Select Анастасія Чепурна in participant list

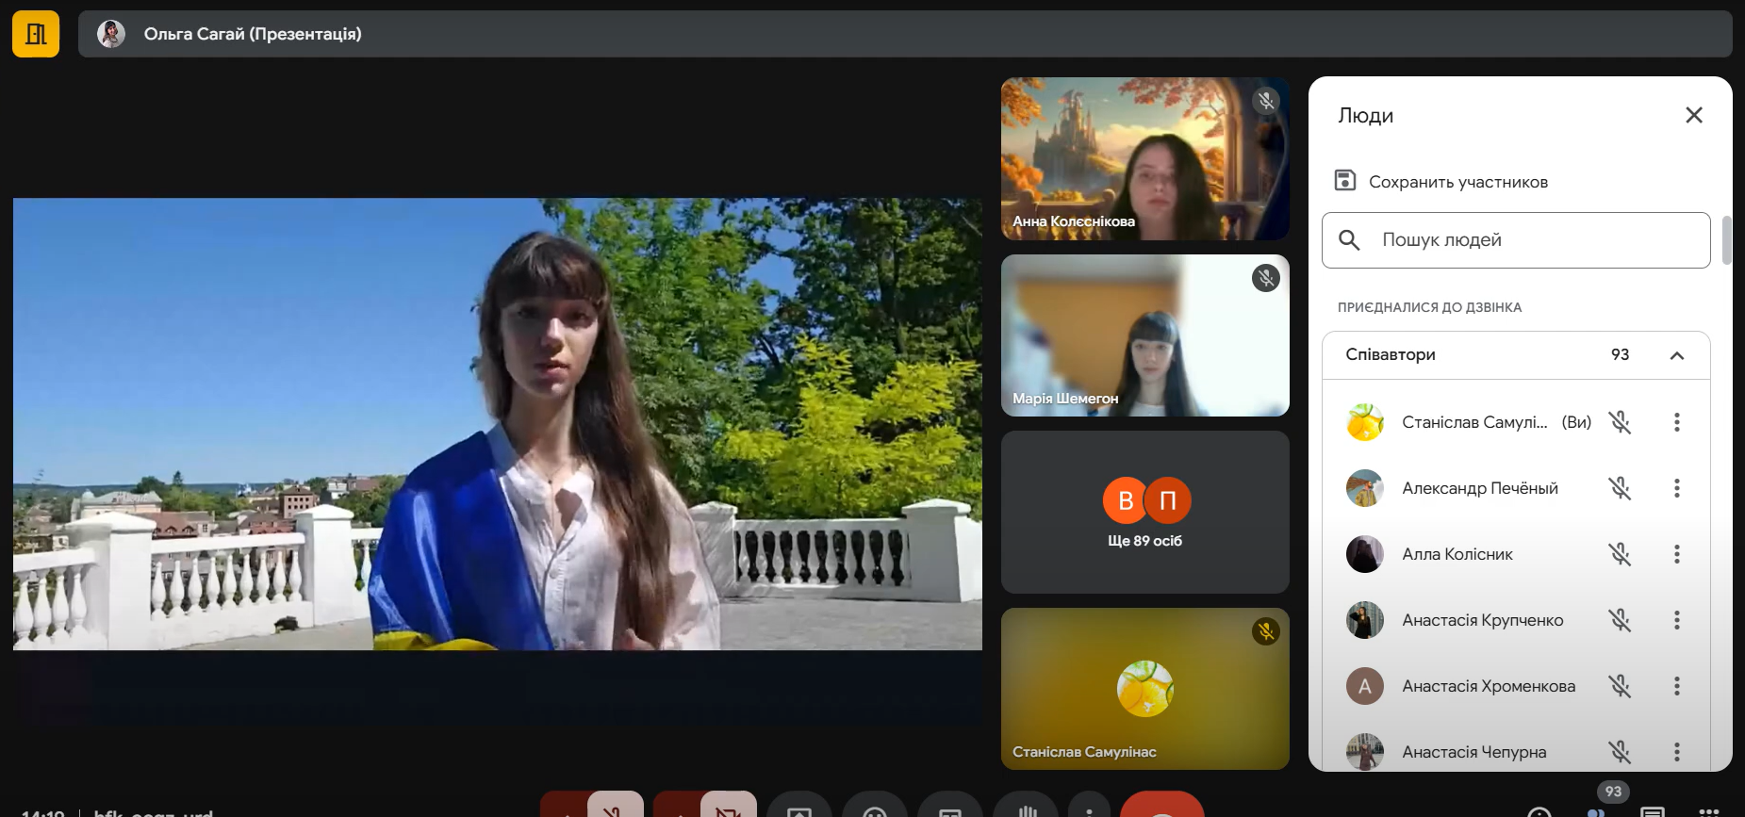[x=1473, y=752]
